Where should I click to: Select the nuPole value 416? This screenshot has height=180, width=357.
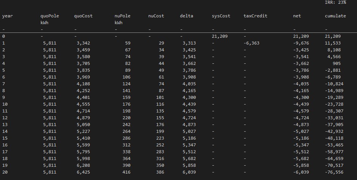pos(126,172)
